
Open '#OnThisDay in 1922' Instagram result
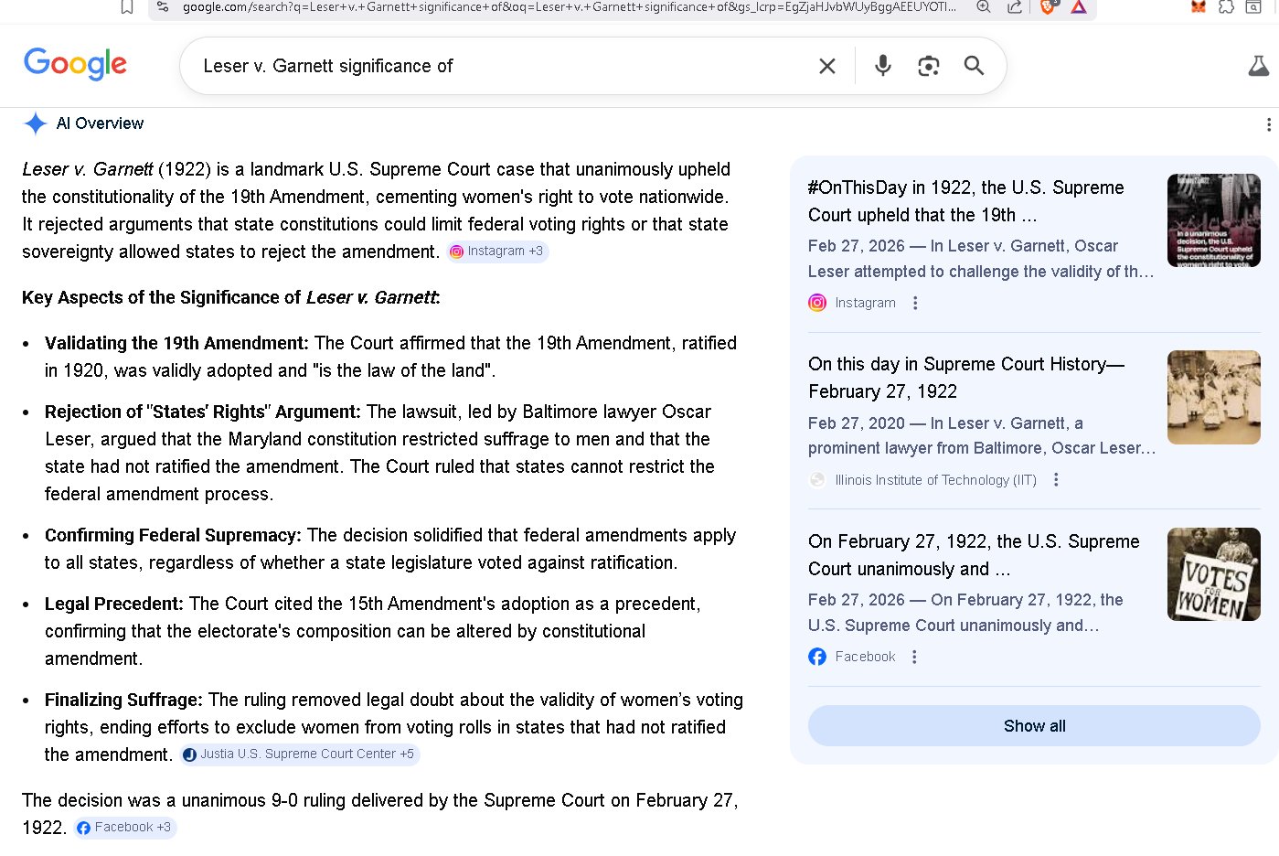click(x=965, y=201)
